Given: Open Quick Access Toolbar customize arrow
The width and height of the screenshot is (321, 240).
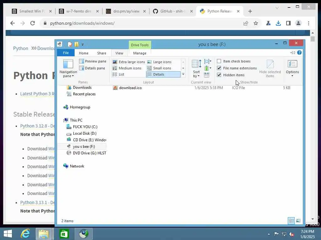Looking at the screenshot, I should click(x=82, y=44).
